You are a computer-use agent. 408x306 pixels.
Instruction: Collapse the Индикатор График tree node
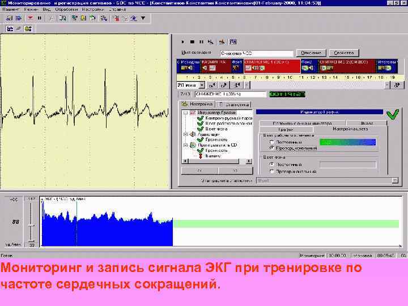[x=185, y=113]
